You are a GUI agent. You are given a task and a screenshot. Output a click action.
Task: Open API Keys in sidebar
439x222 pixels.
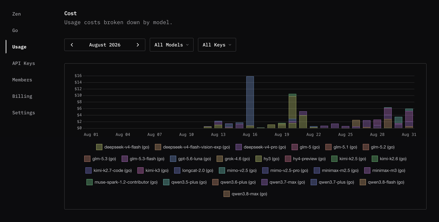pyautogui.click(x=24, y=63)
